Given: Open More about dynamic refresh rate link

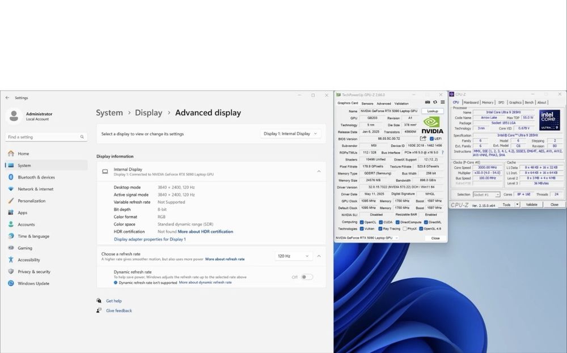Looking at the screenshot, I should click(205, 283).
